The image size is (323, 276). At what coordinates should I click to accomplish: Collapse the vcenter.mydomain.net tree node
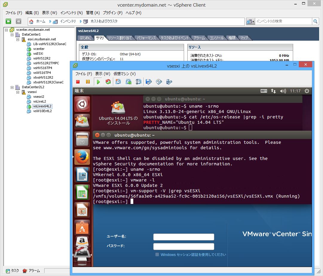click(6, 30)
